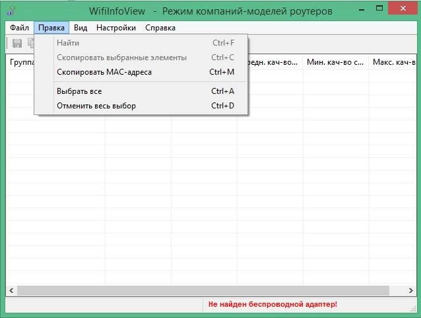Click the Группа column header

[x=20, y=62]
